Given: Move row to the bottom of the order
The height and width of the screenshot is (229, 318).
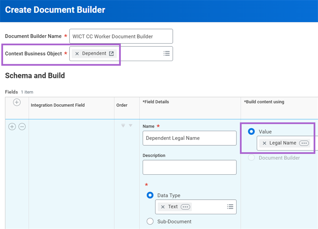Looking at the screenshot, I should point(123,126).
